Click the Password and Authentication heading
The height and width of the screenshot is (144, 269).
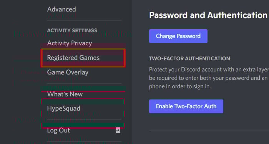(x=208, y=15)
